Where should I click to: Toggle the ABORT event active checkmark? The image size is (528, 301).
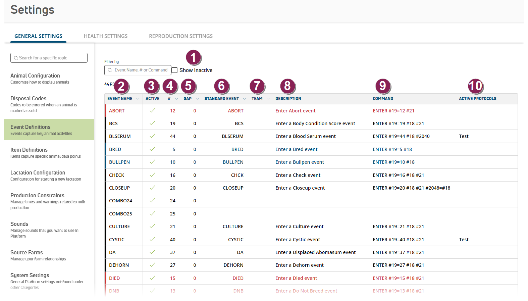pyautogui.click(x=152, y=110)
